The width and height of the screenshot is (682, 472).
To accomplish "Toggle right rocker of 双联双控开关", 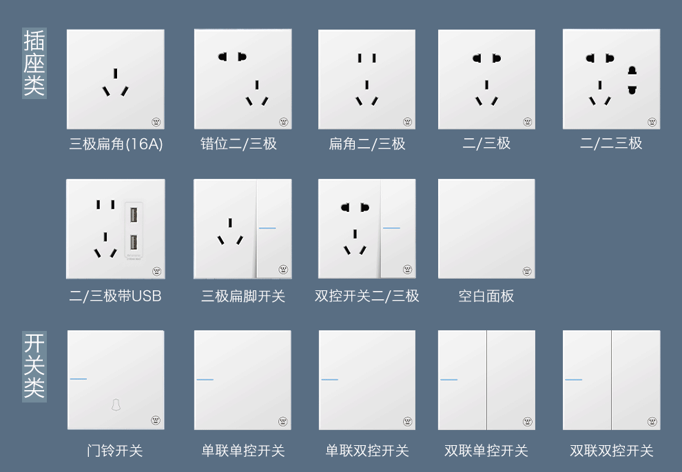I will (x=636, y=380).
